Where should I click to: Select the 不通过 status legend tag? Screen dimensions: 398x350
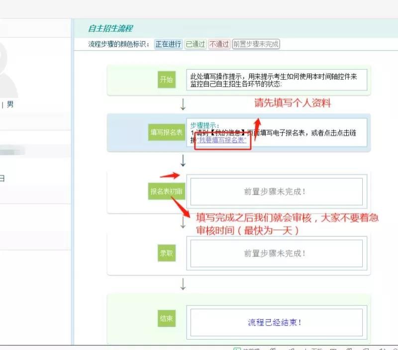click(x=219, y=44)
